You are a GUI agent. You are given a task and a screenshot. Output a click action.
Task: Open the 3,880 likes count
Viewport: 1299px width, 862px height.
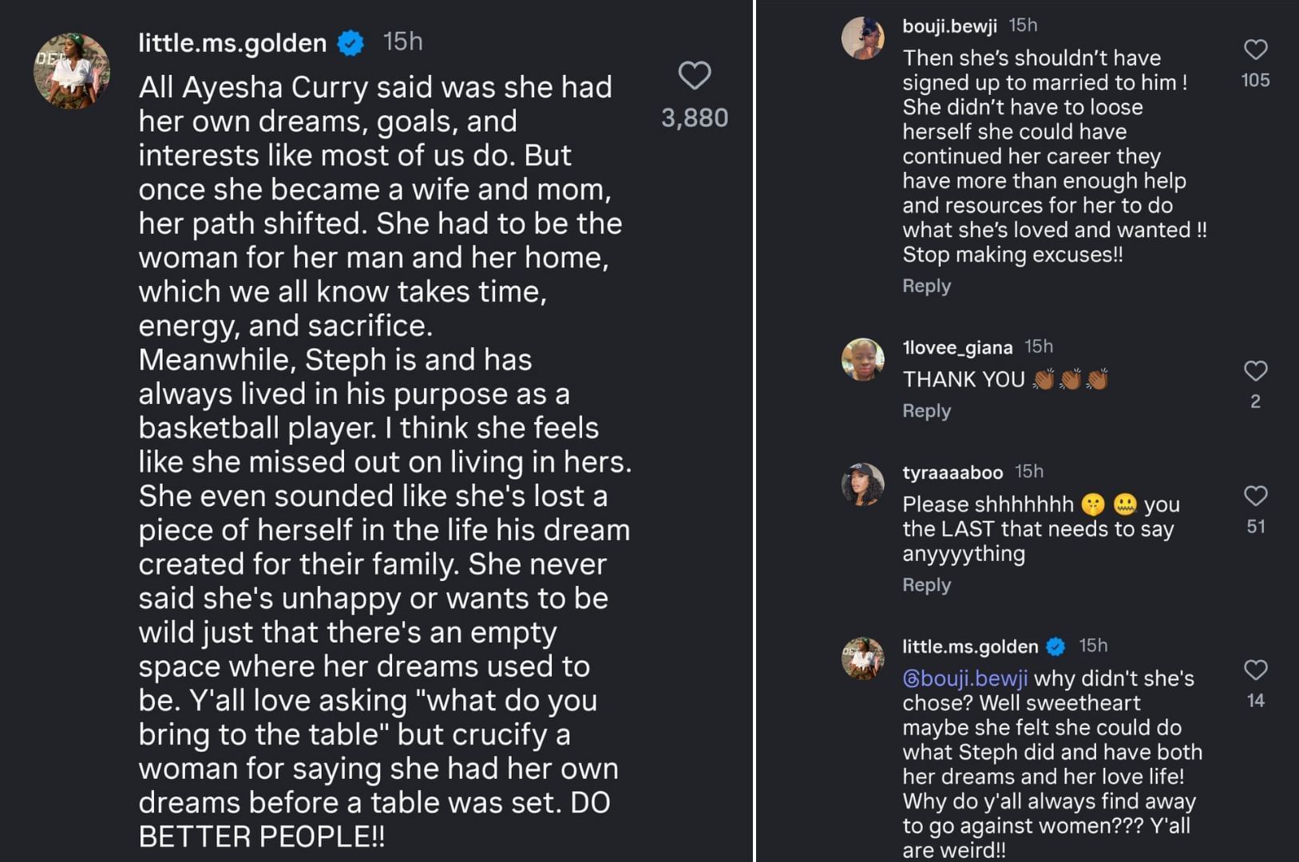[x=694, y=118]
